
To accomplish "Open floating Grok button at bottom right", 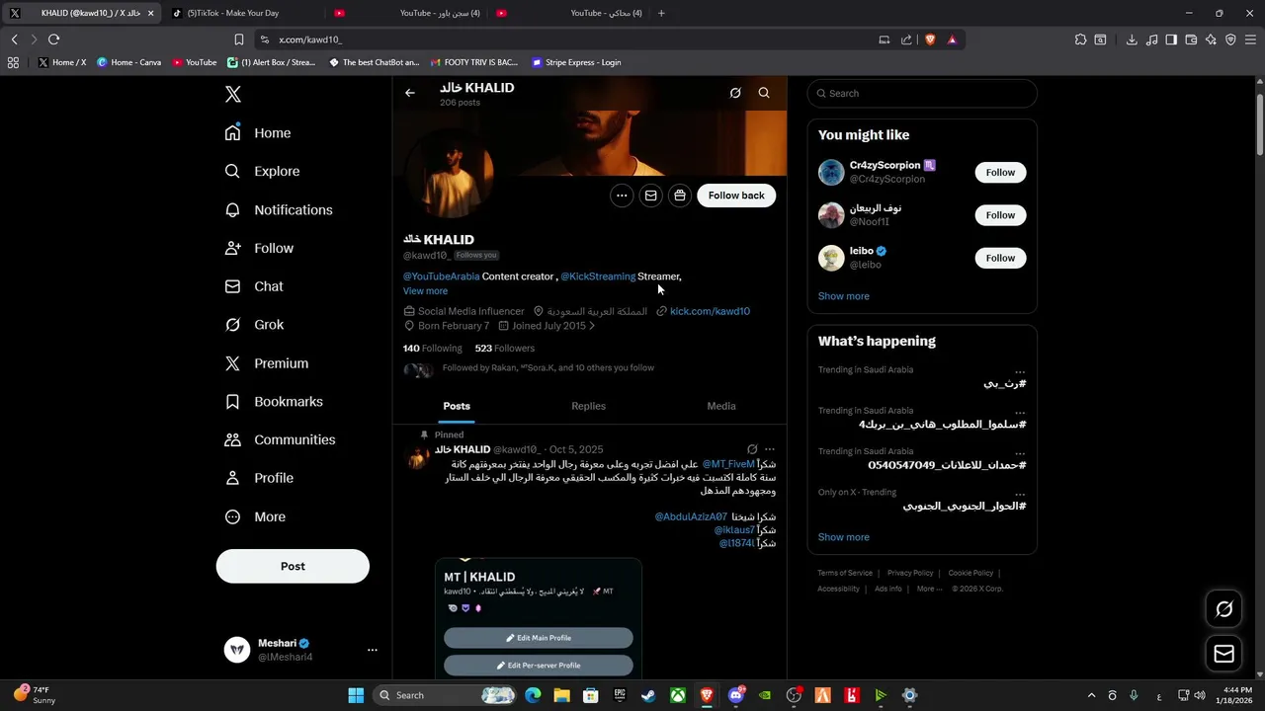I will click(x=1223, y=609).
